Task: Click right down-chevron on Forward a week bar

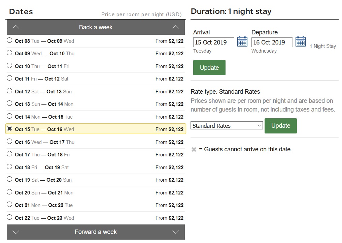Action: coord(175,232)
